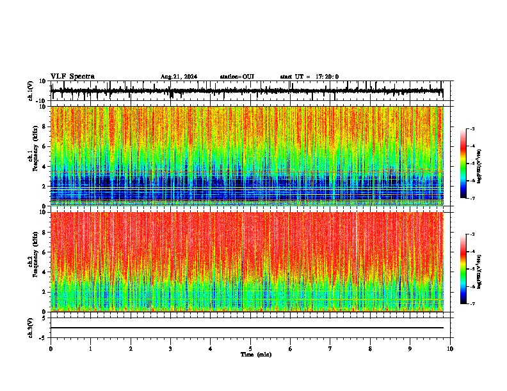Image resolution: width=507 pixels, height=391 pixels.
Task: Click the "VLF Spectra" plot title
Action: 72,77
